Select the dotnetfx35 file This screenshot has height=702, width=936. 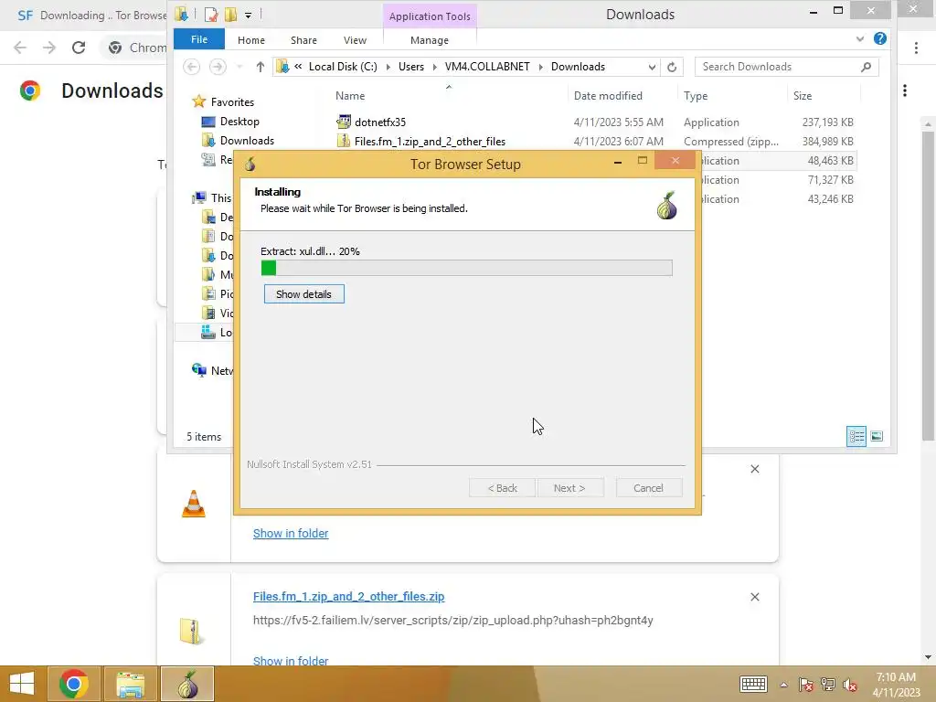click(380, 122)
